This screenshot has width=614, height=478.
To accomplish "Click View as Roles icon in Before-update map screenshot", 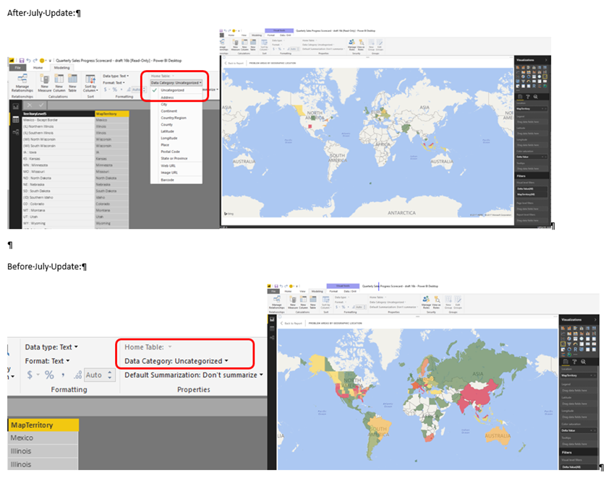I will click(436, 302).
